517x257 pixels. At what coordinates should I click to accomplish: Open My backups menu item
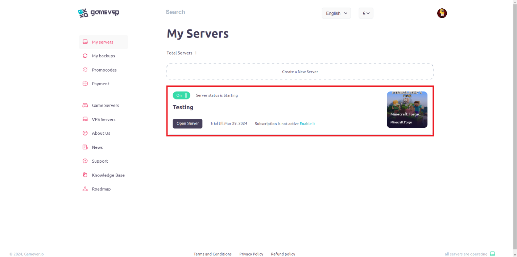tap(103, 56)
